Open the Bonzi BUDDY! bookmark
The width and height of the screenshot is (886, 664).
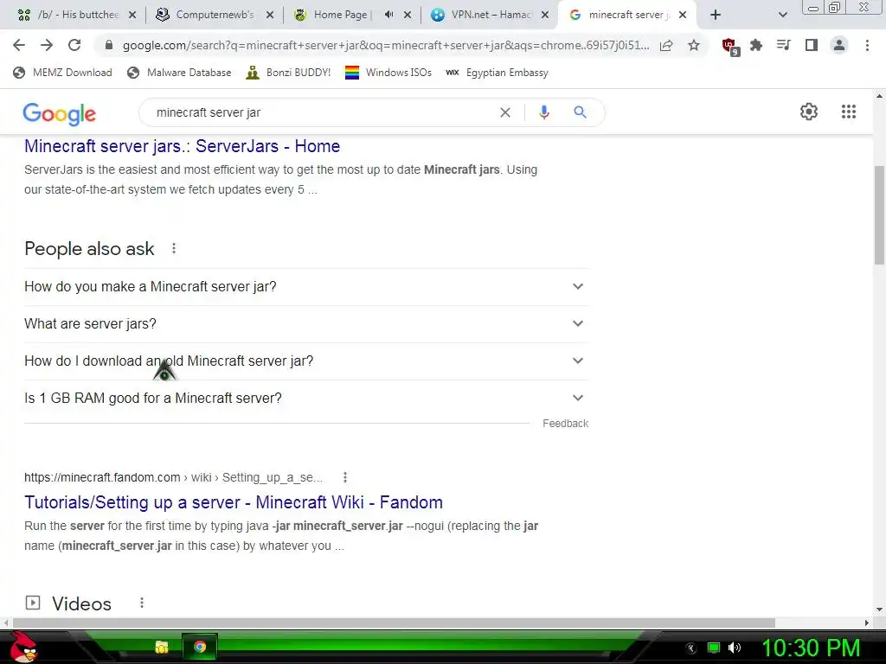pos(288,73)
